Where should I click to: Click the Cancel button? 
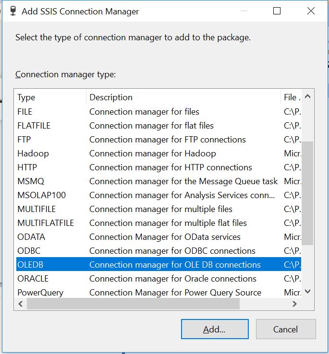coord(286,329)
